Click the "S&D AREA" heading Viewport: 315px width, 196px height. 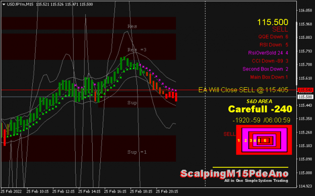(260, 101)
